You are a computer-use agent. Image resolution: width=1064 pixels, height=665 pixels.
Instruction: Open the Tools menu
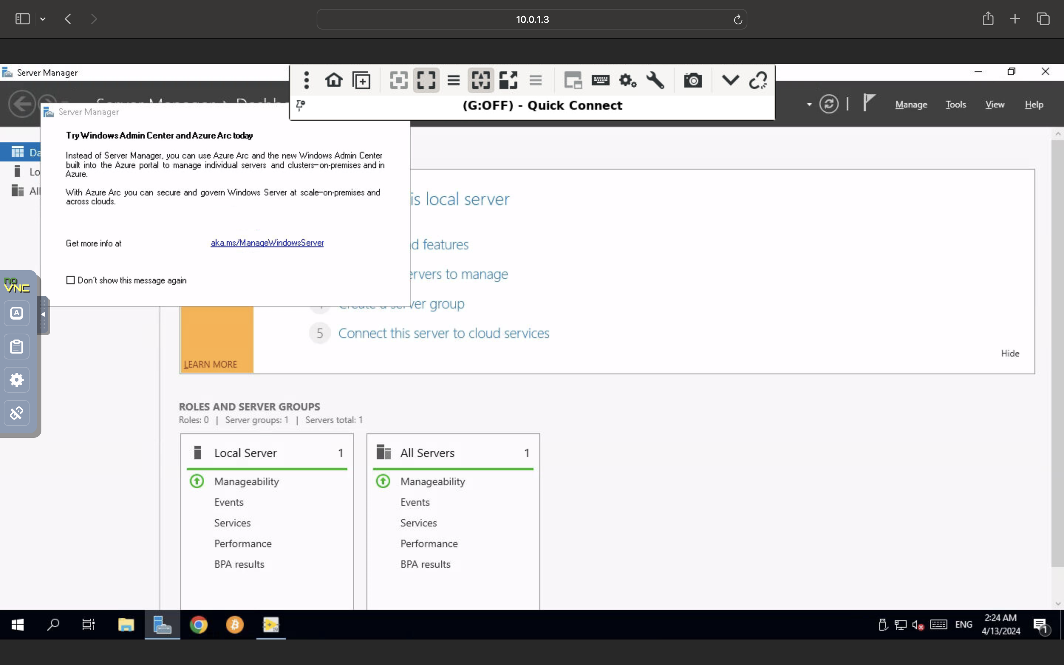pos(955,105)
